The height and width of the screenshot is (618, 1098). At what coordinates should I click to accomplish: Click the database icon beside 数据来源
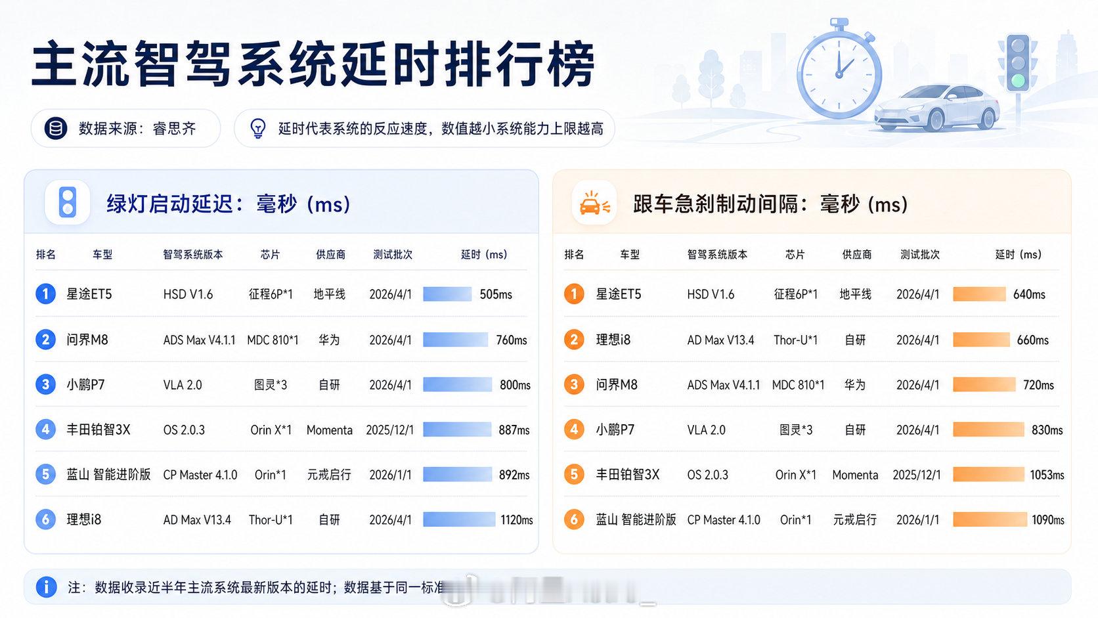56,128
